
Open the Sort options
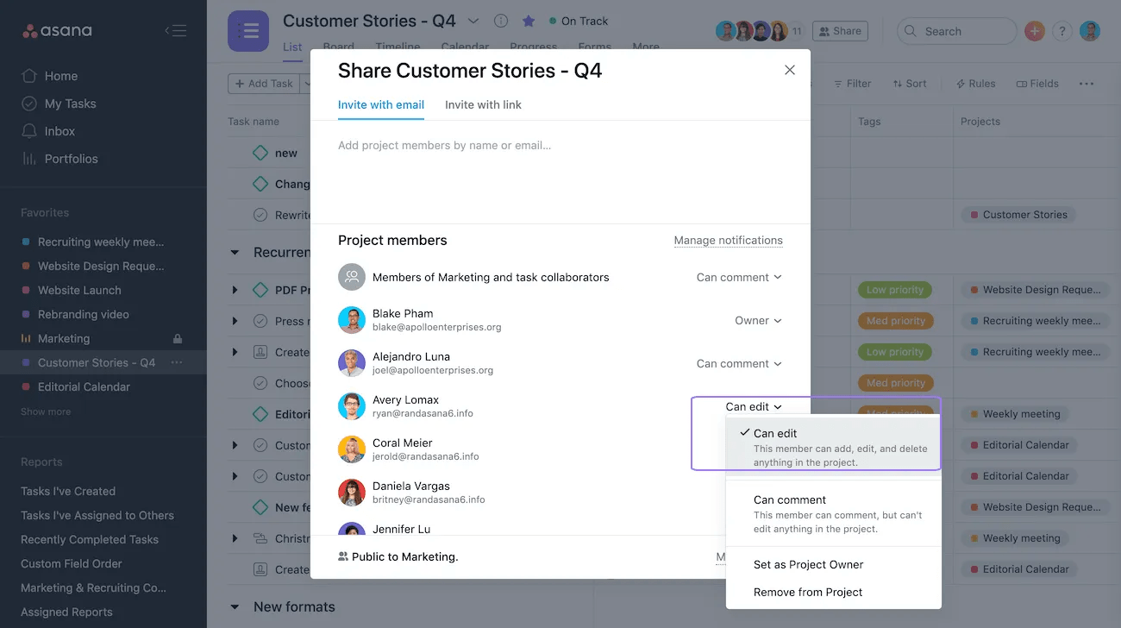click(x=910, y=83)
